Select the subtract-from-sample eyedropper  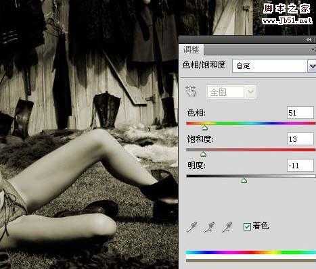[227, 227]
